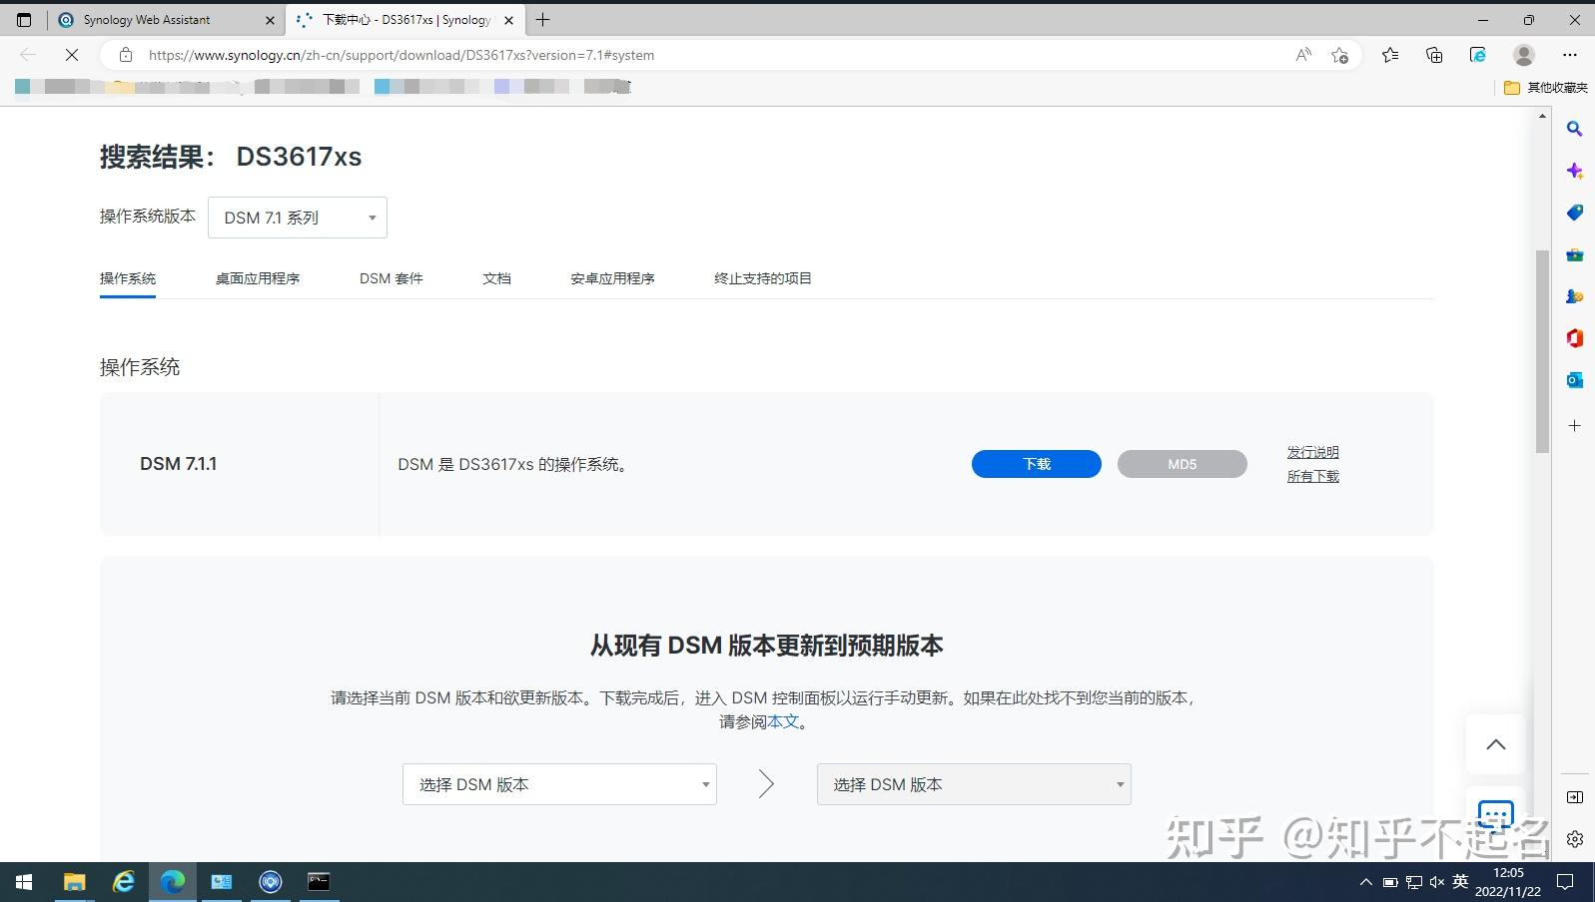The image size is (1595, 902).
Task: Open the 所有下载 link
Action: 1312,476
